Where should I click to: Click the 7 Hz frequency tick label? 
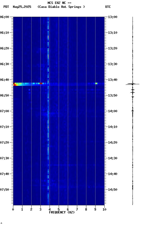point(77,210)
